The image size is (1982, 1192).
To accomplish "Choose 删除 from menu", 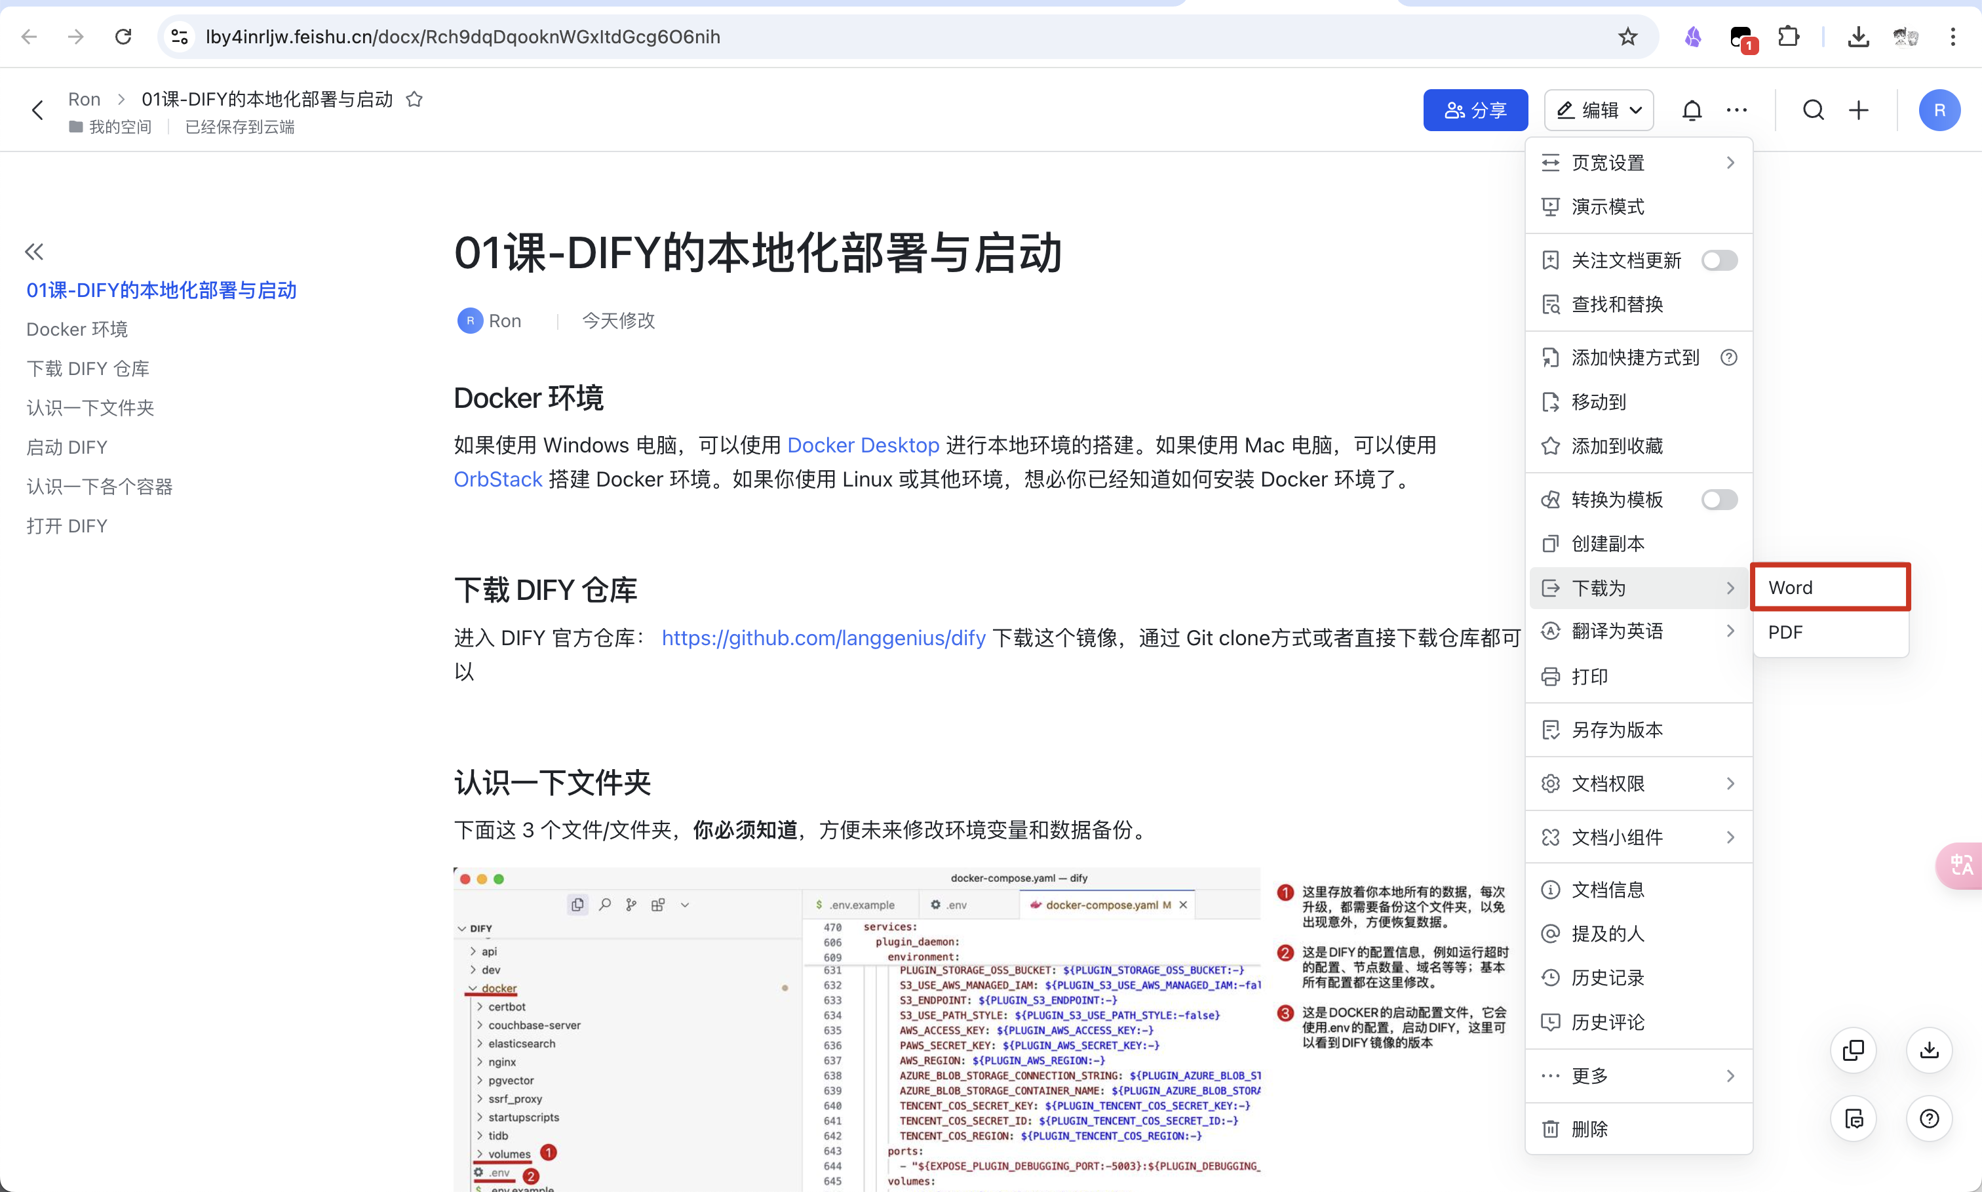I will [1639, 1129].
